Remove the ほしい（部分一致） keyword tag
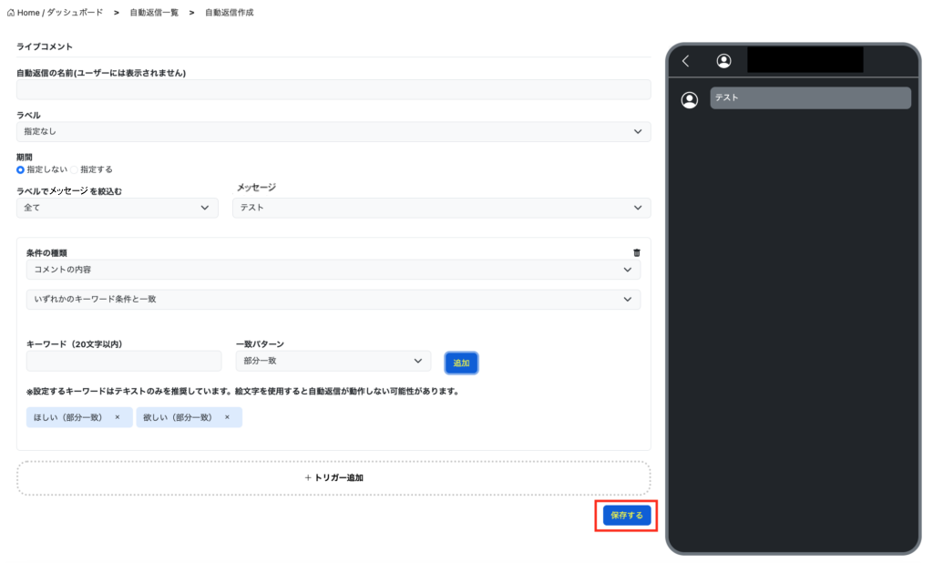 point(118,417)
